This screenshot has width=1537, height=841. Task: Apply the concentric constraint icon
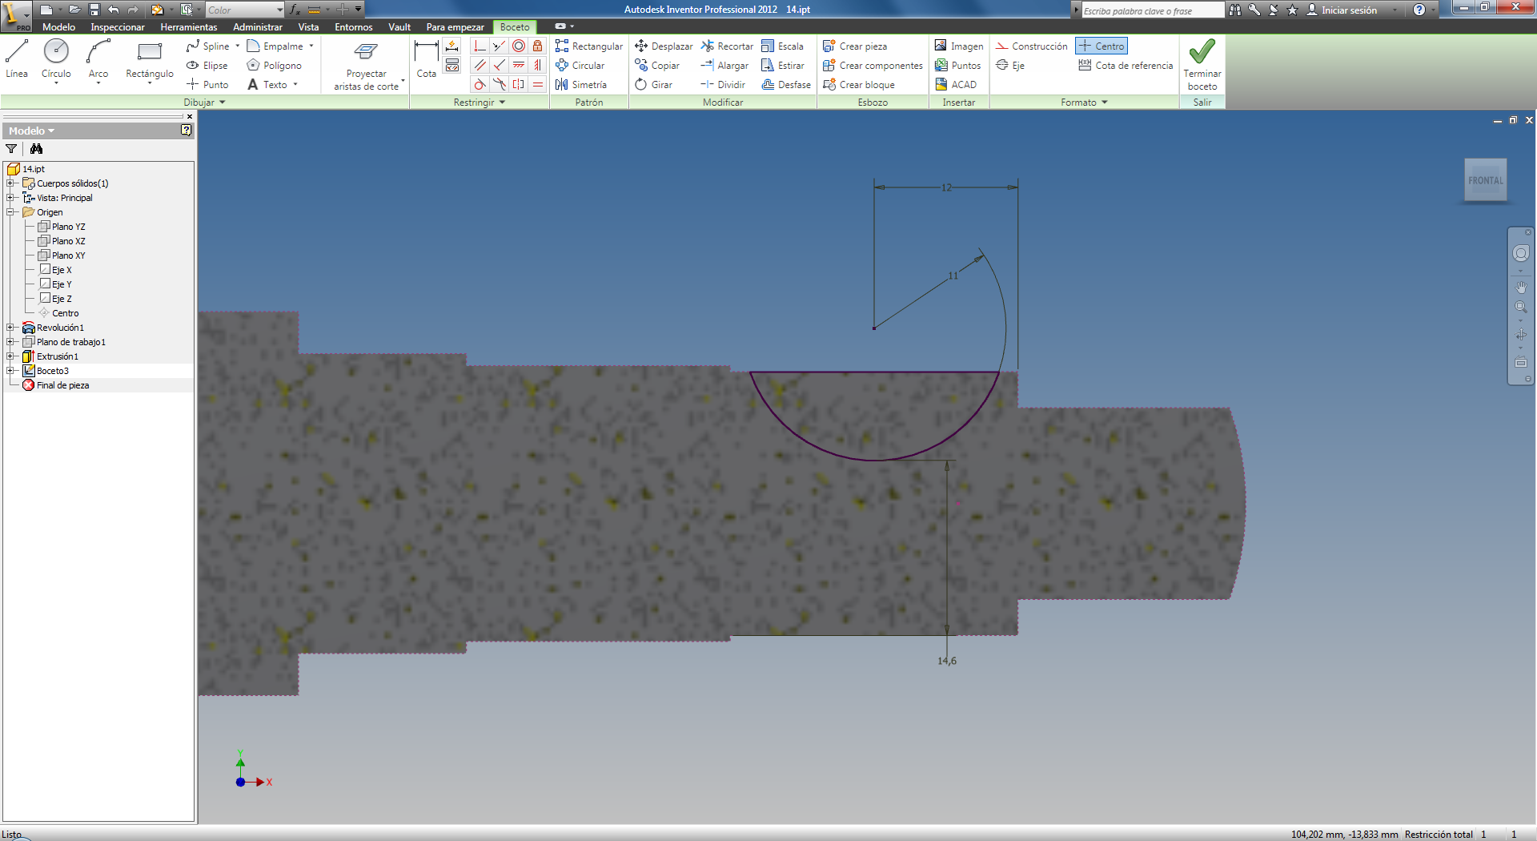pyautogui.click(x=519, y=46)
